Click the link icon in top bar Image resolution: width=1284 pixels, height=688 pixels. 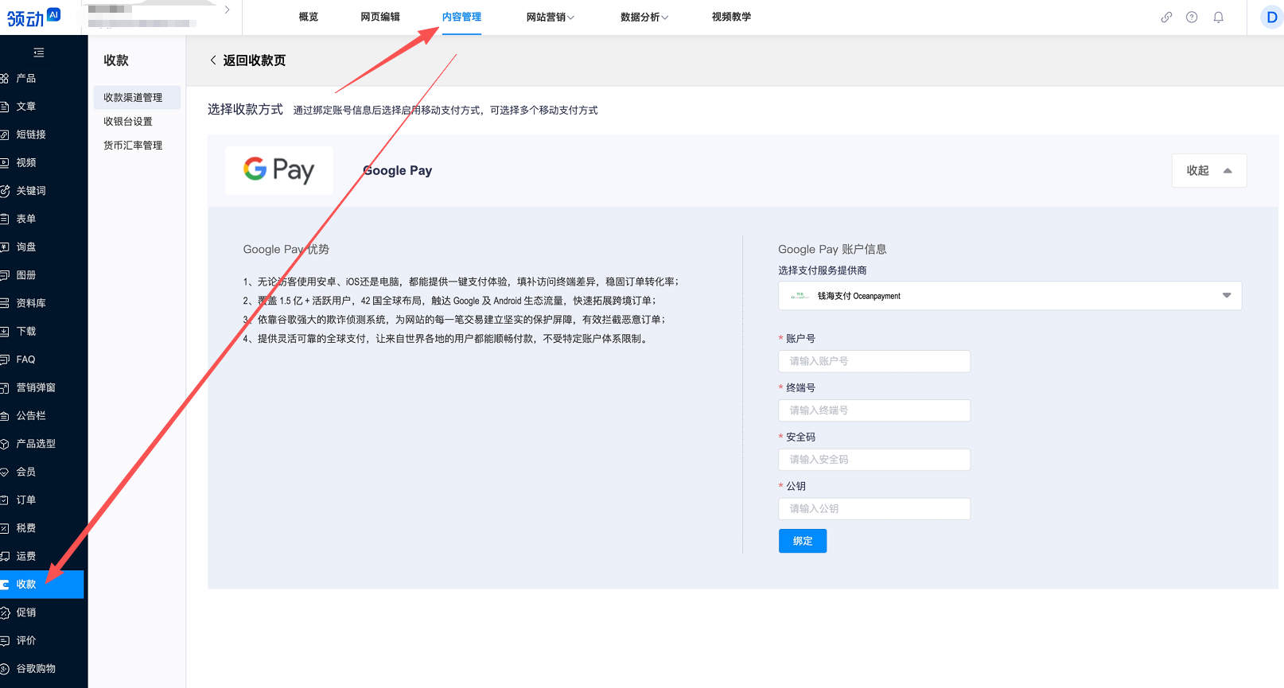(1166, 17)
